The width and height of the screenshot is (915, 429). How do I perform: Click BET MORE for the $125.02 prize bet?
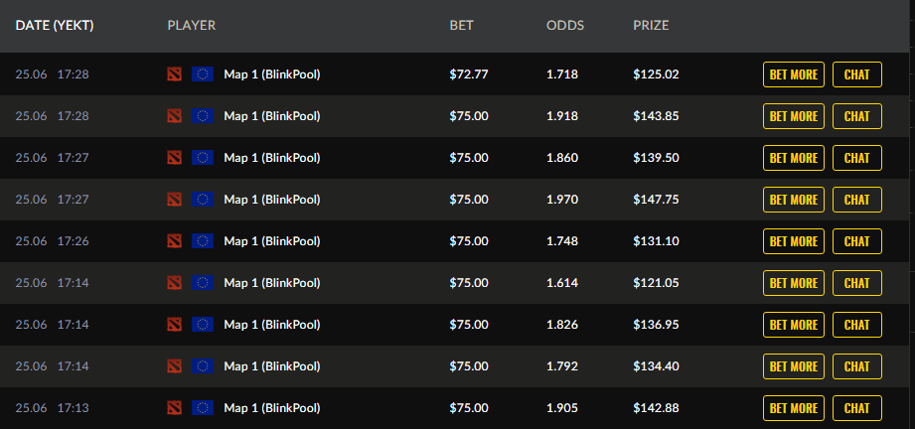pyautogui.click(x=794, y=74)
